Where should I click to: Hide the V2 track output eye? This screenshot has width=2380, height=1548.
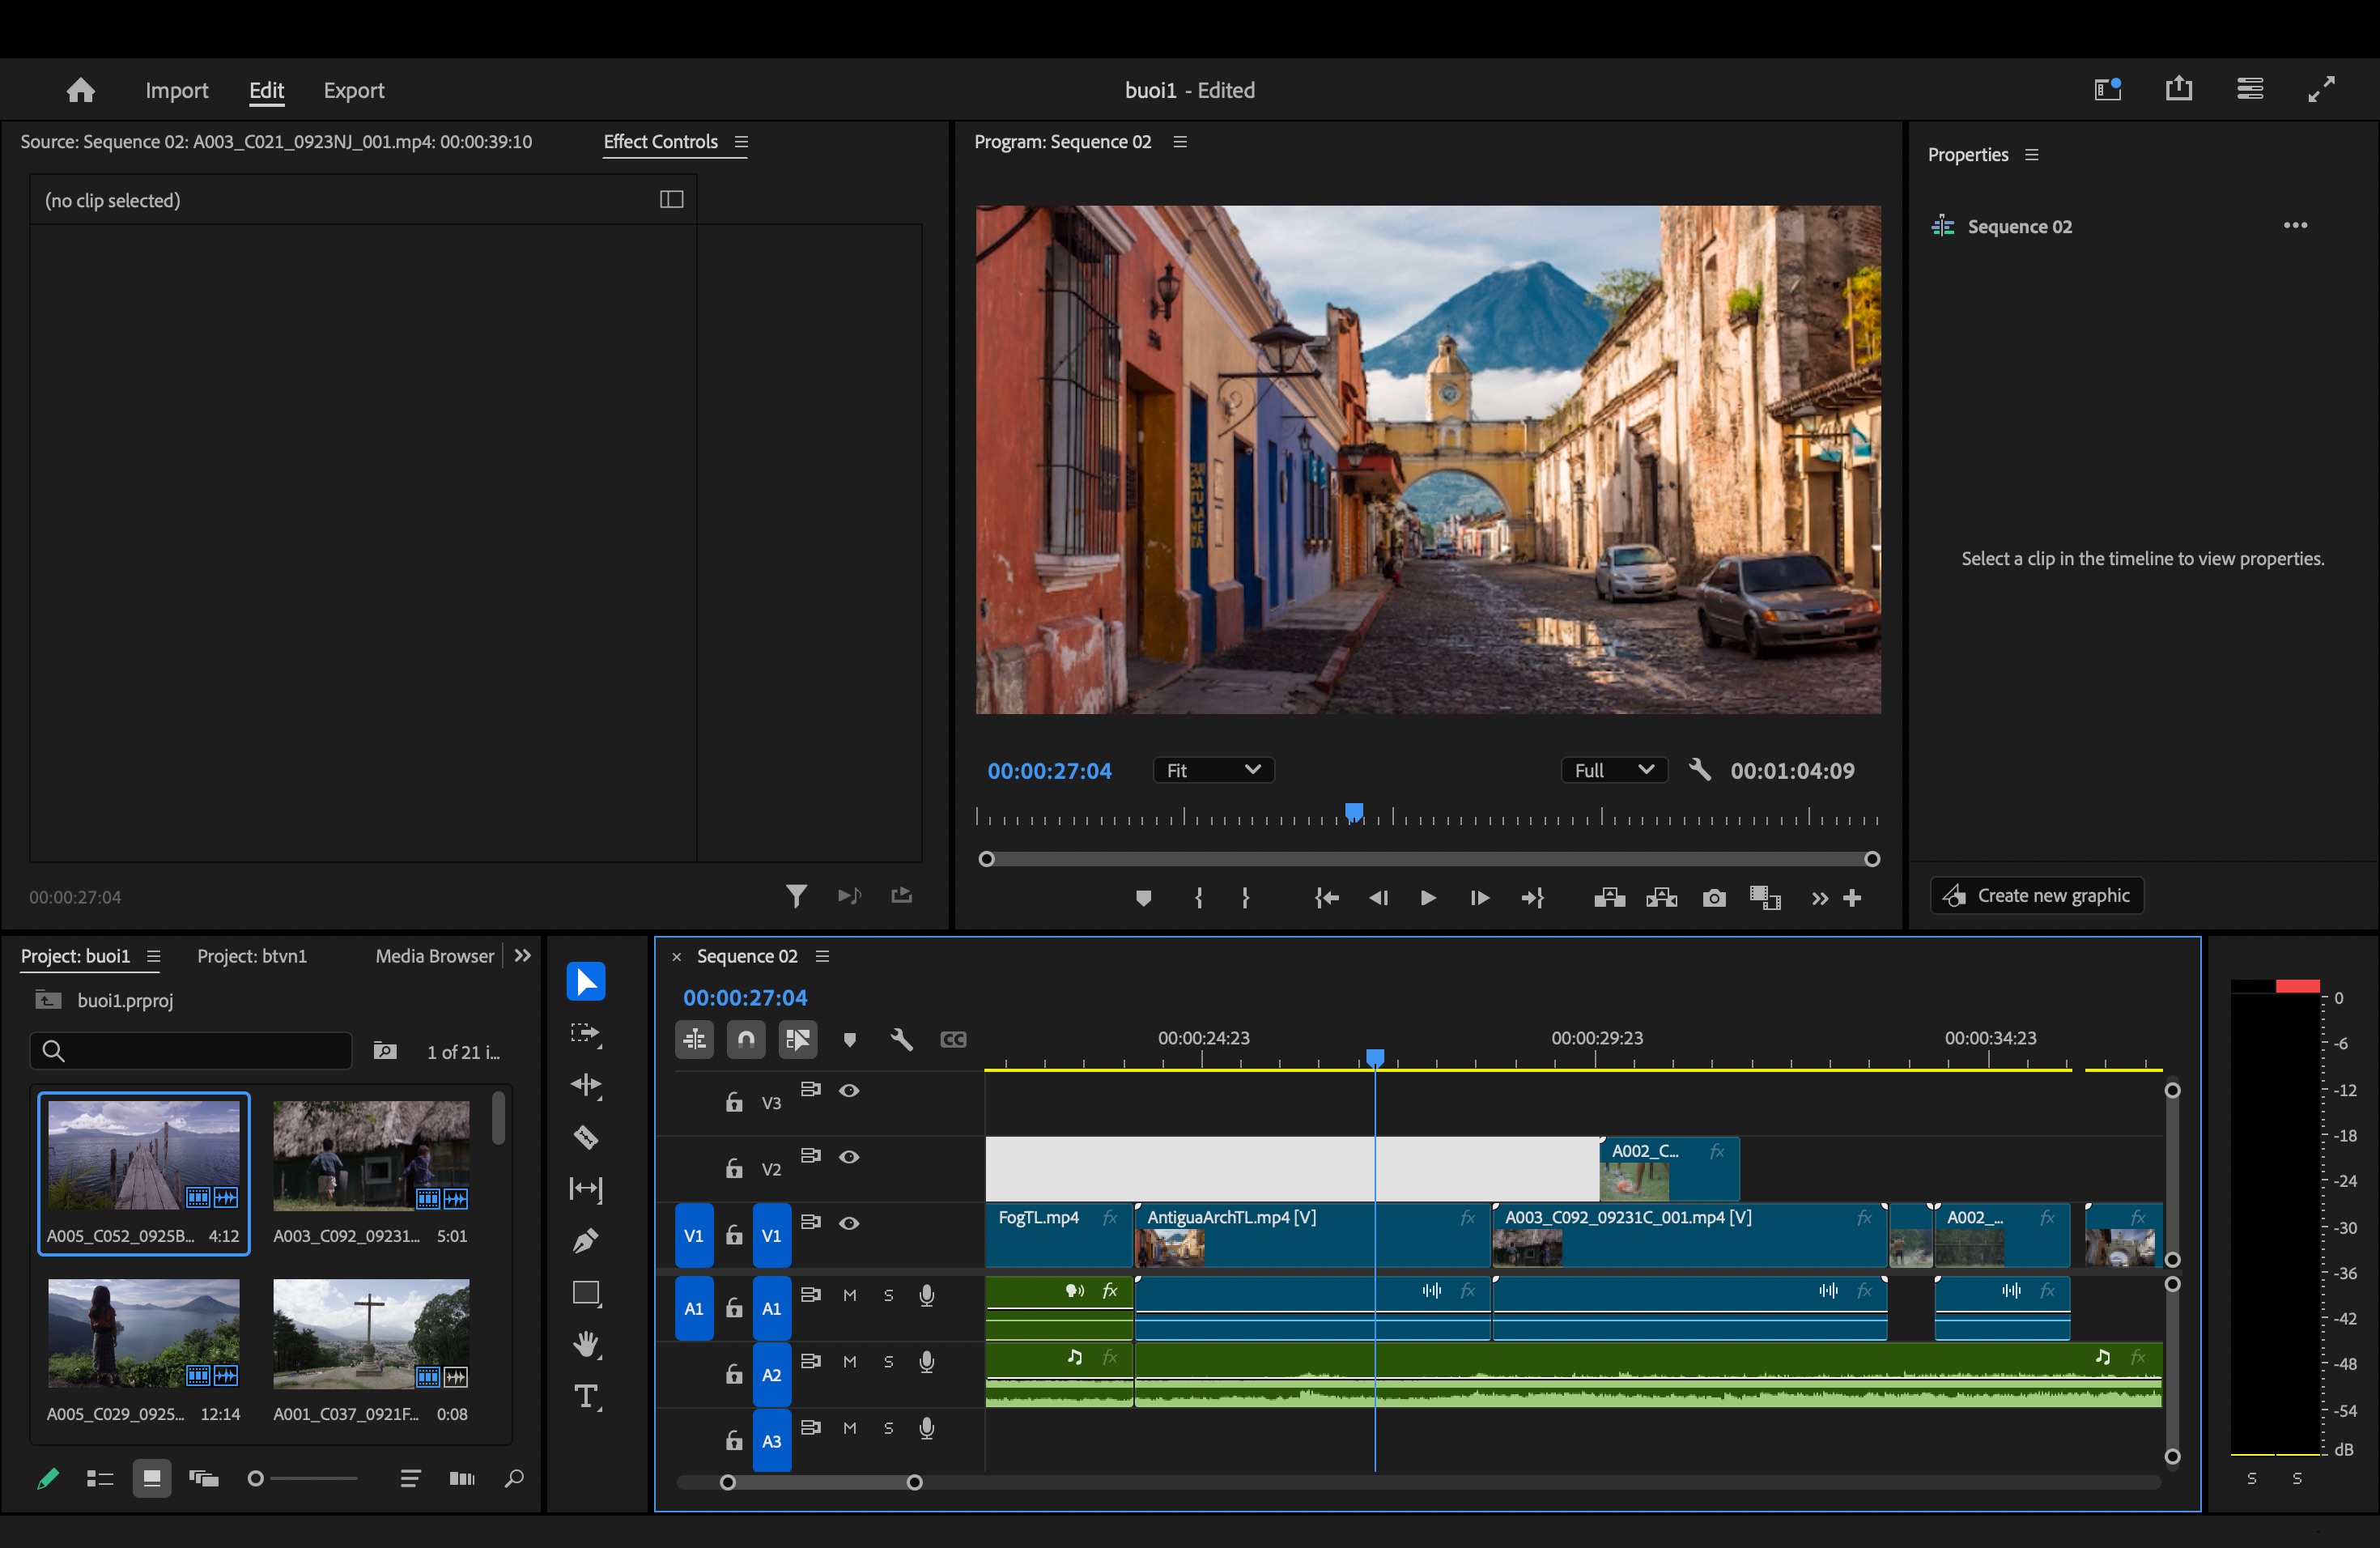click(x=849, y=1157)
